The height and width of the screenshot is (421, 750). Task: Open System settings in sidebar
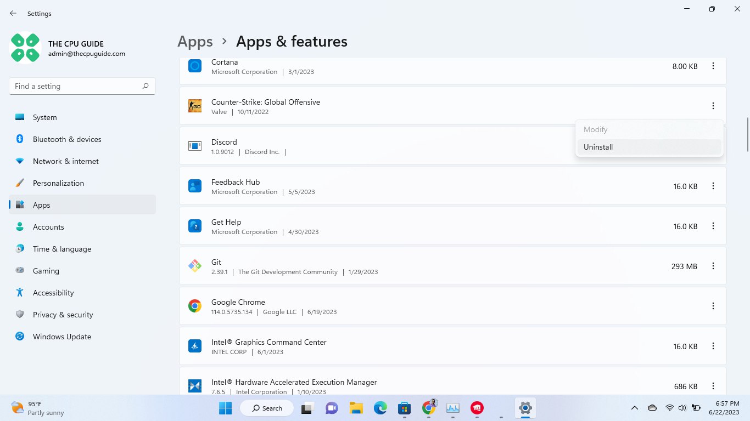pyautogui.click(x=82, y=117)
